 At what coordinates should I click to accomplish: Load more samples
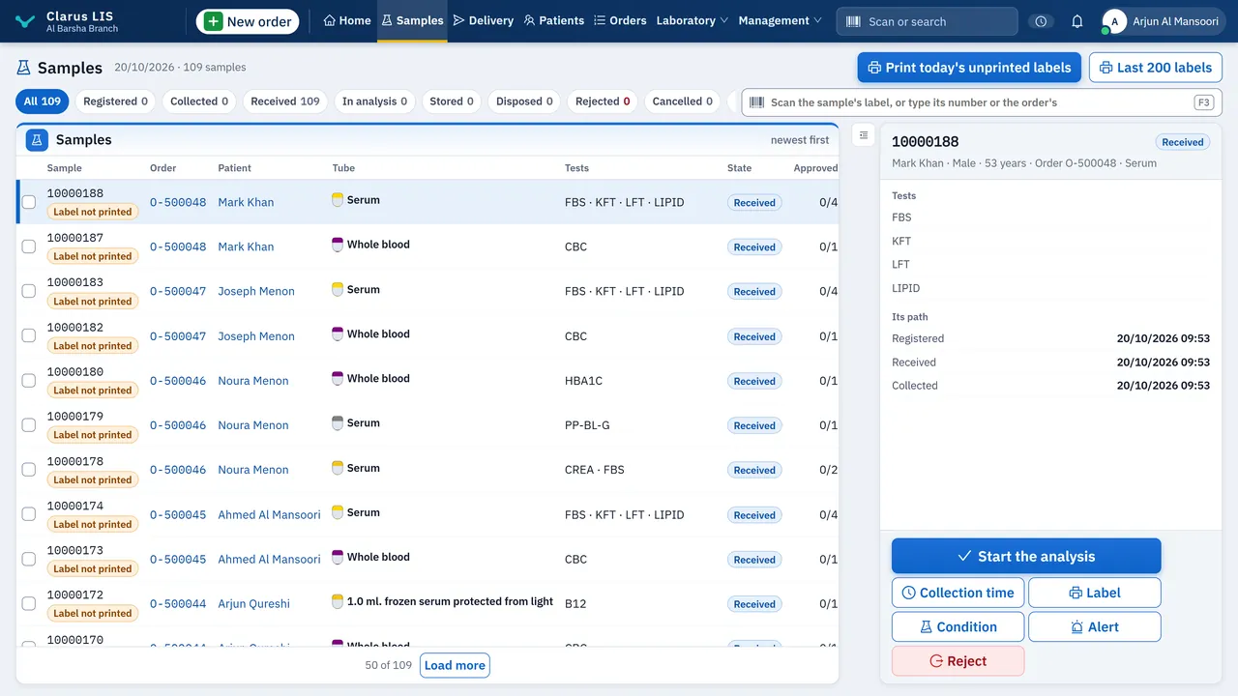click(x=455, y=665)
